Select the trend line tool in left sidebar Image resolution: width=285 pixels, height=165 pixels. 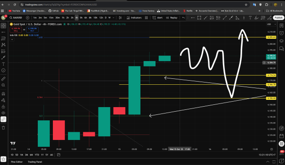[4, 32]
